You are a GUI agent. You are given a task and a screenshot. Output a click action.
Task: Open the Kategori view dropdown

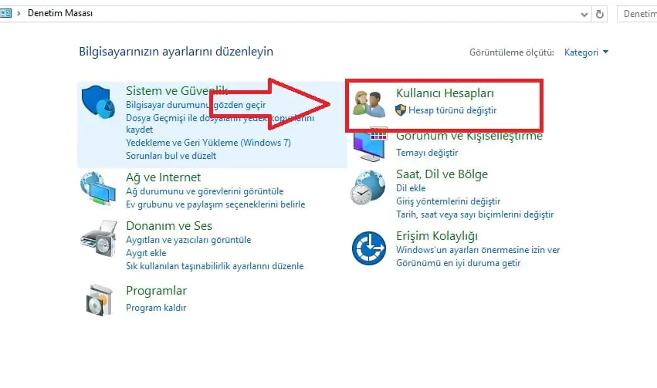click(586, 52)
